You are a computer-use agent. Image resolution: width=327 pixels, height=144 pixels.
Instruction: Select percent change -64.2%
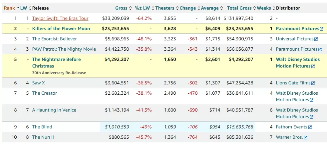(144, 19)
